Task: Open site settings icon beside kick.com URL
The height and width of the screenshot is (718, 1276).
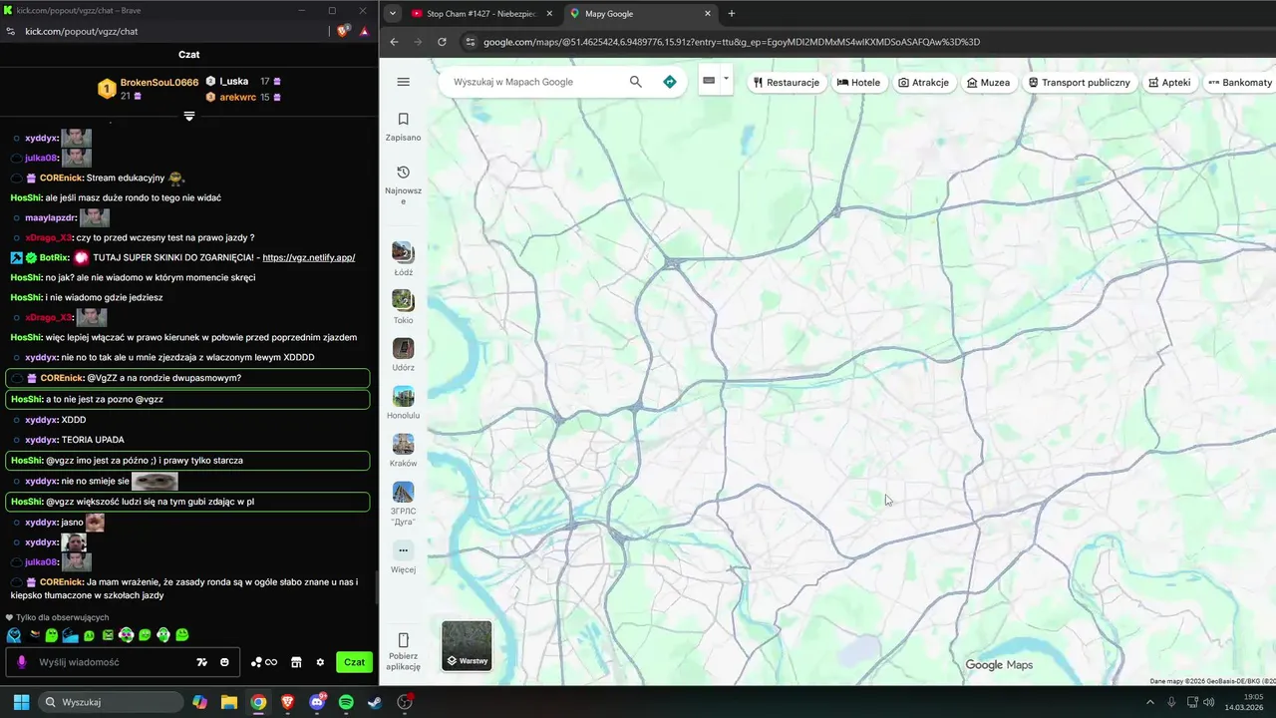Action: click(x=10, y=31)
